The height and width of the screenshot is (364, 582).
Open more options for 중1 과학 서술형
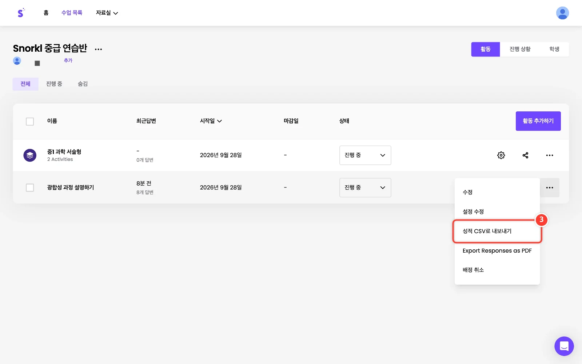(x=550, y=155)
